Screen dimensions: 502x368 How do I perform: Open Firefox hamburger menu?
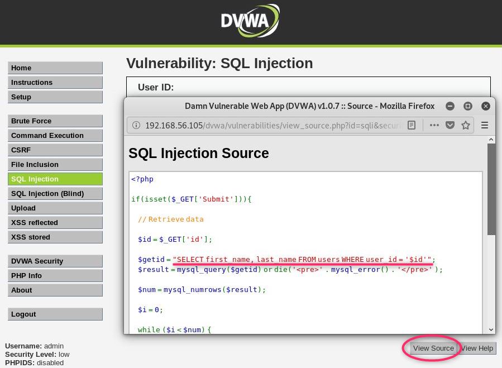click(485, 125)
